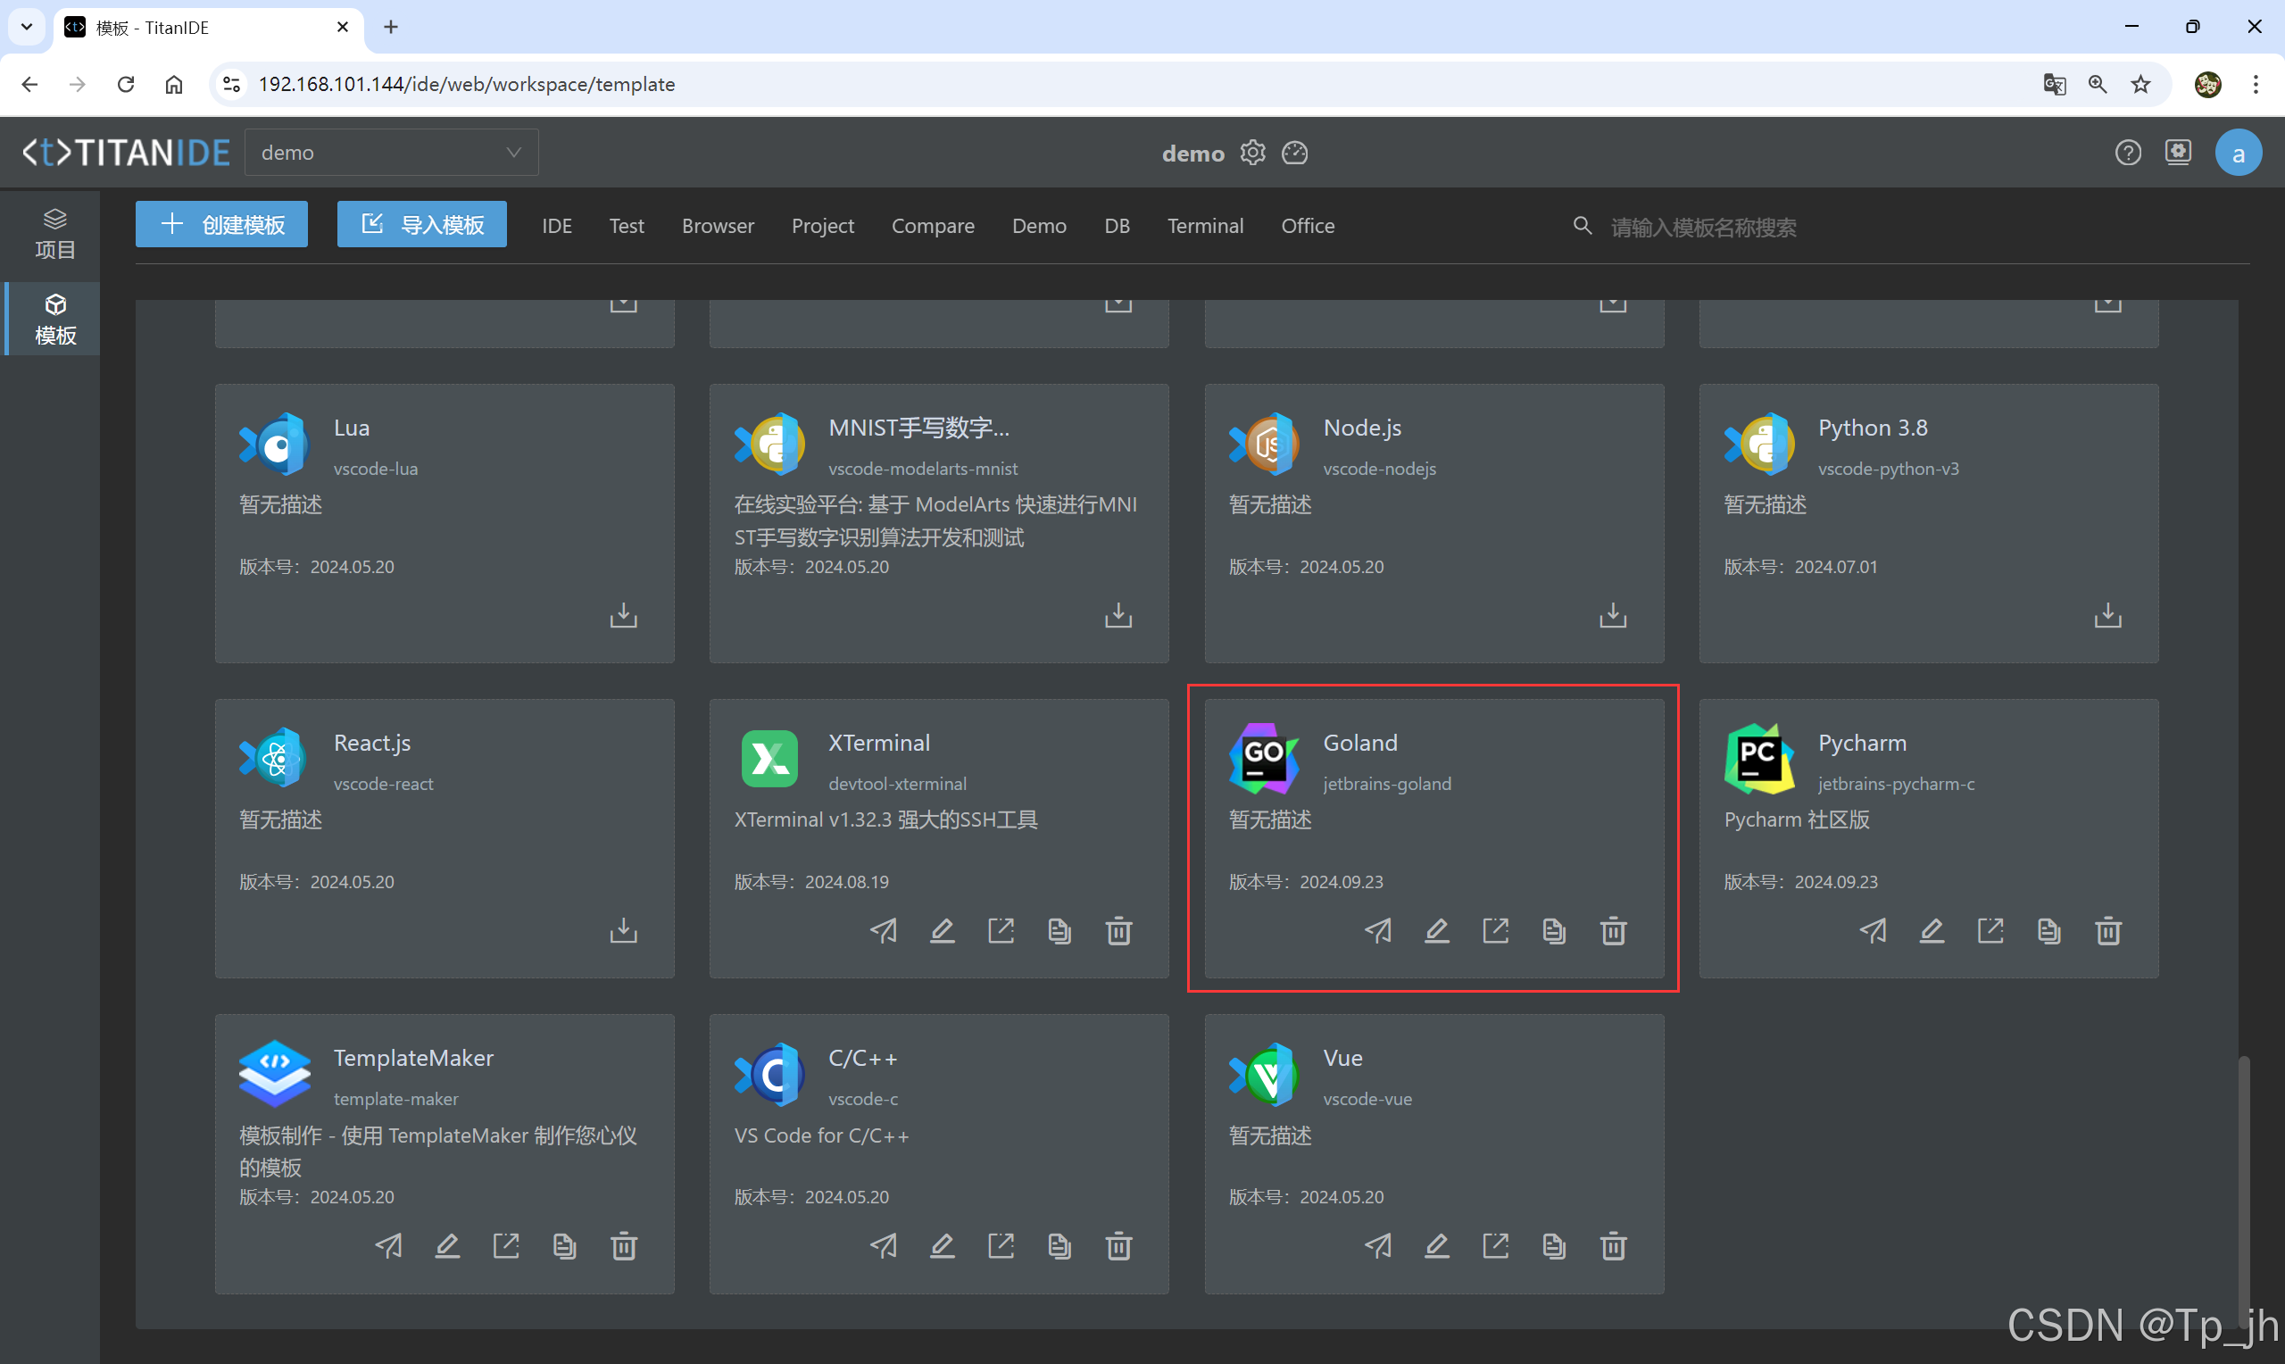Click the copy icon on XTerminal card
Screen dimensions: 2285x1364
(x=1059, y=931)
